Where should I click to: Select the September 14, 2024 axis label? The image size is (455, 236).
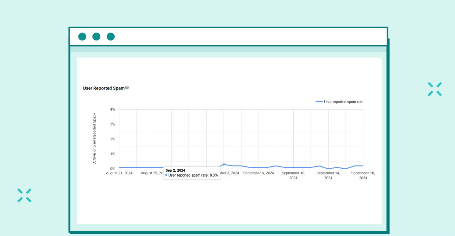point(328,175)
